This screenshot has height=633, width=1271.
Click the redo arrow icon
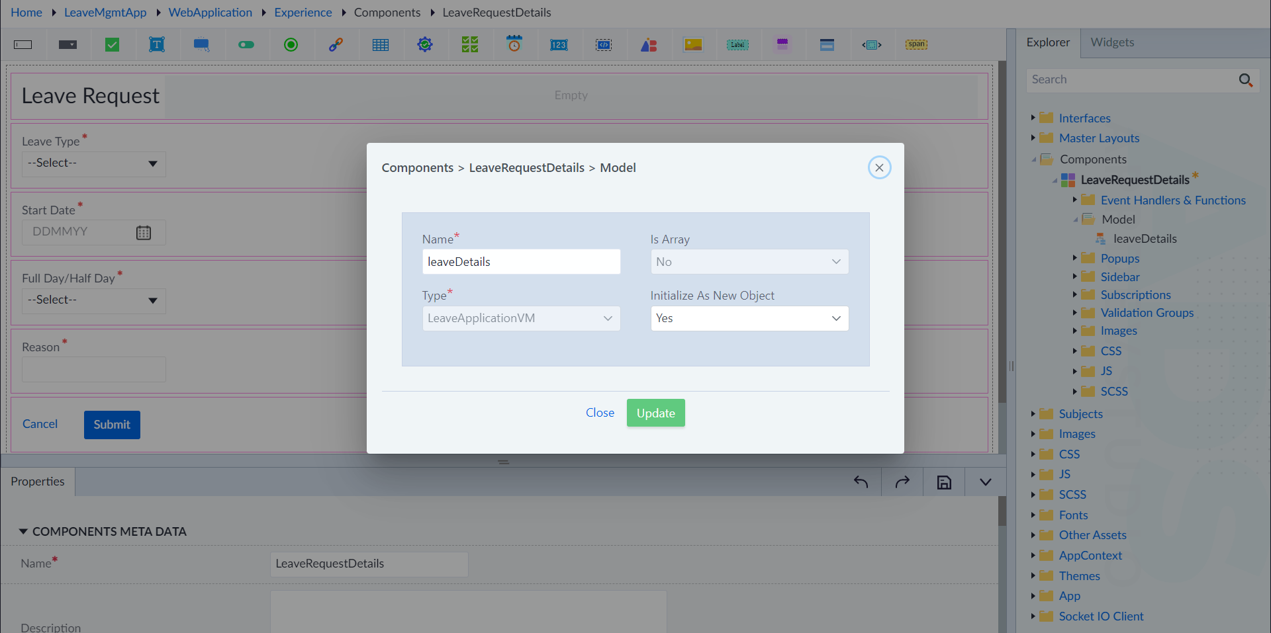tap(902, 482)
